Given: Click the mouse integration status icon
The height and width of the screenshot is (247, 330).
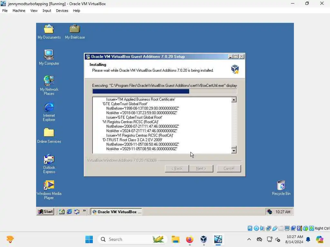Looking at the screenshot, I should point(306,228).
